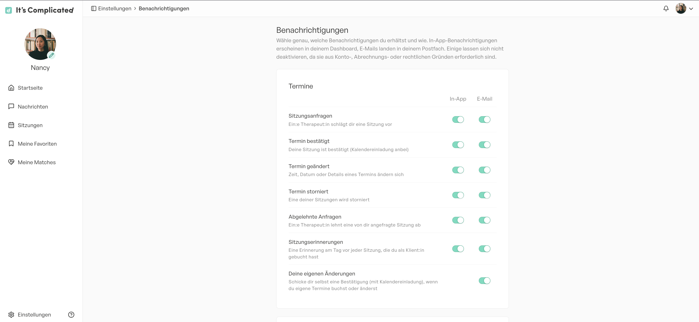The image size is (699, 322).
Task: Click the Einstellungen breadcrumb link
Action: 115,9
